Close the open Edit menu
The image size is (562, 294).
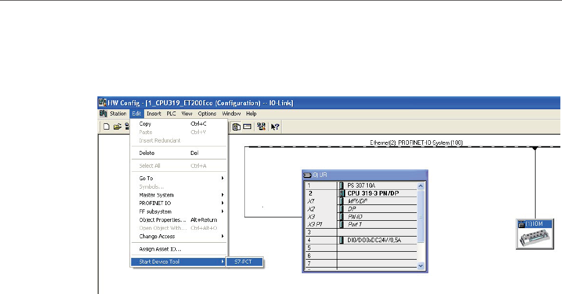point(136,114)
